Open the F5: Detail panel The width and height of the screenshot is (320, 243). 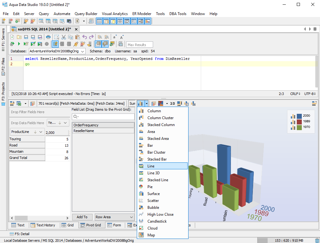19,234
